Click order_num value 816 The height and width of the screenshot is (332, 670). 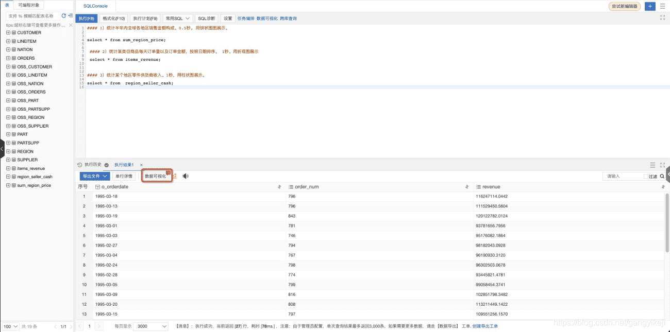(292, 294)
